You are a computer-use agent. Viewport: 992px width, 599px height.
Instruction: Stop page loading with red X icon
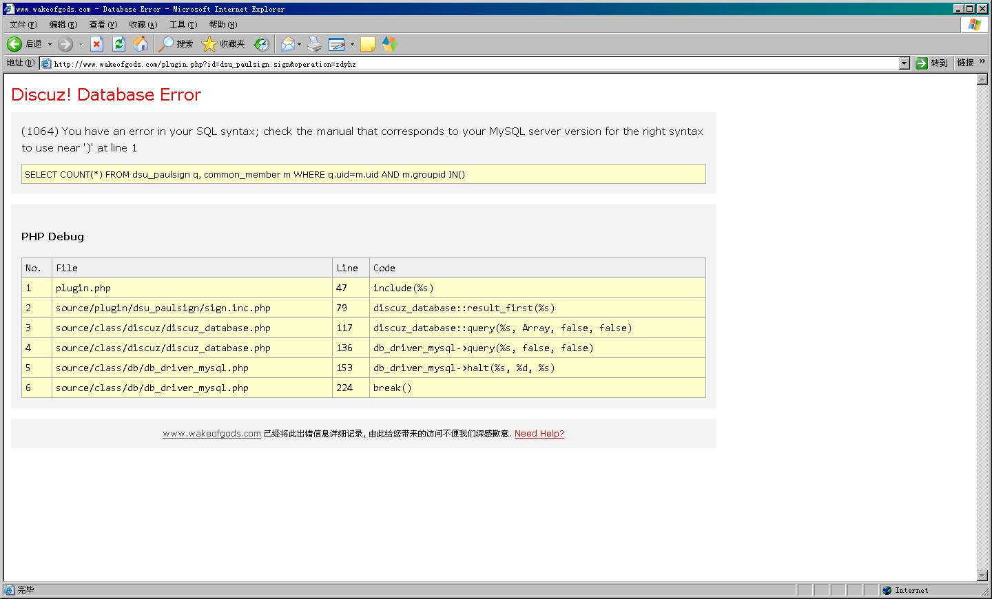tap(96, 44)
